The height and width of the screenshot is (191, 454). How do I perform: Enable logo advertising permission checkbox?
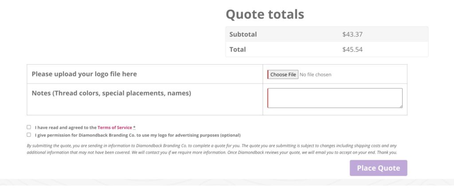[29, 135]
